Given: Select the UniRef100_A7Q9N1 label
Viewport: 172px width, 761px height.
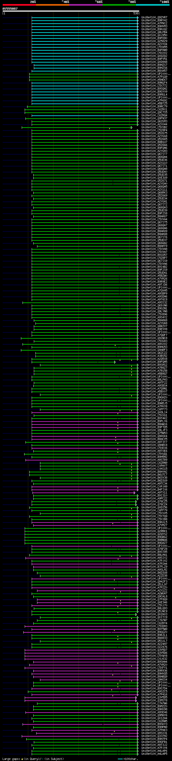Looking at the screenshot, I should (154, 388).
